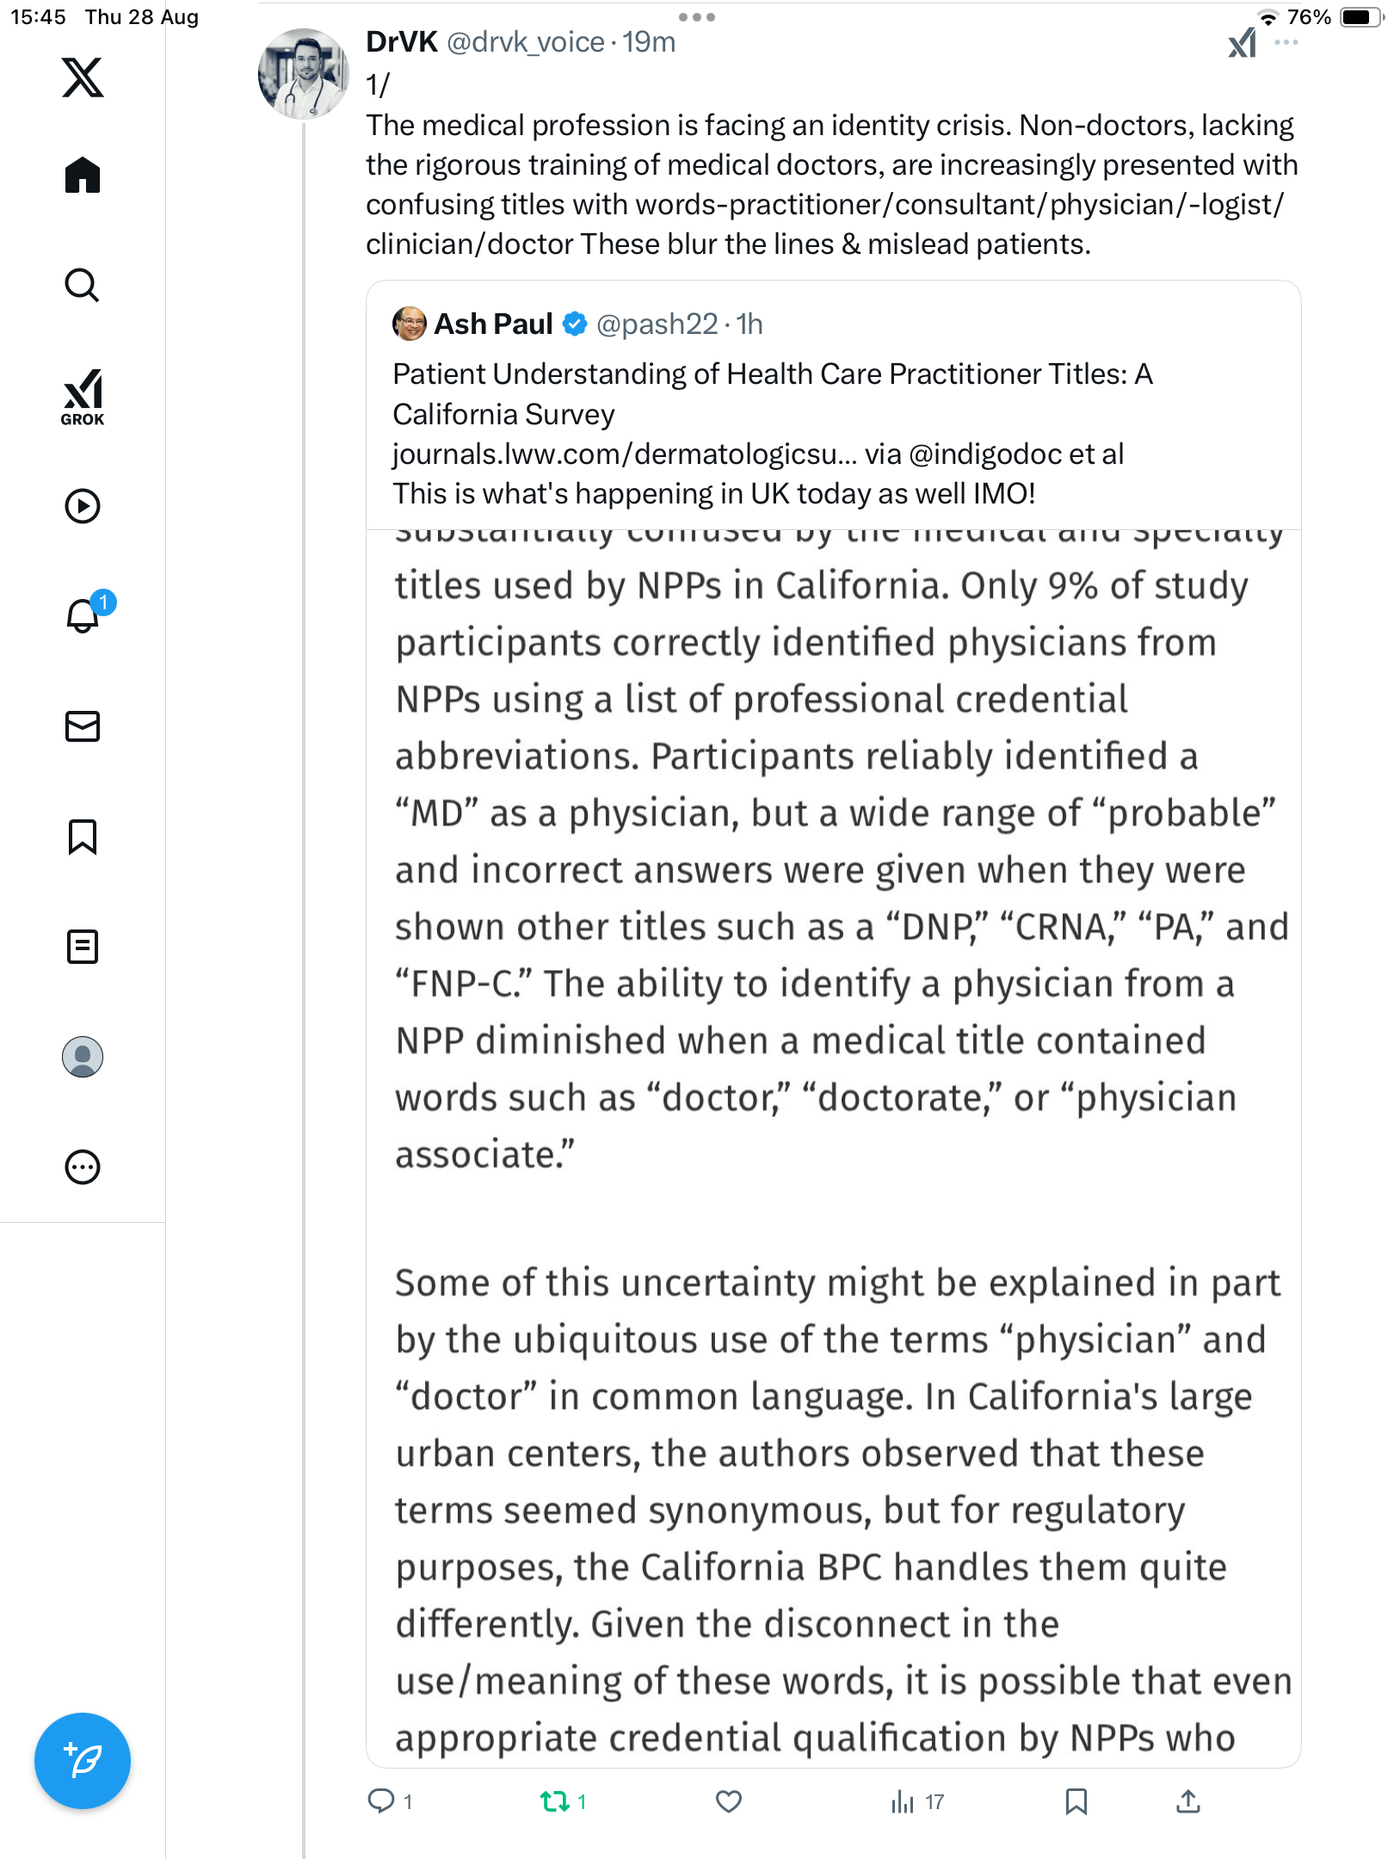Compose a new post button
This screenshot has height=1859, width=1394.
pyautogui.click(x=83, y=1761)
